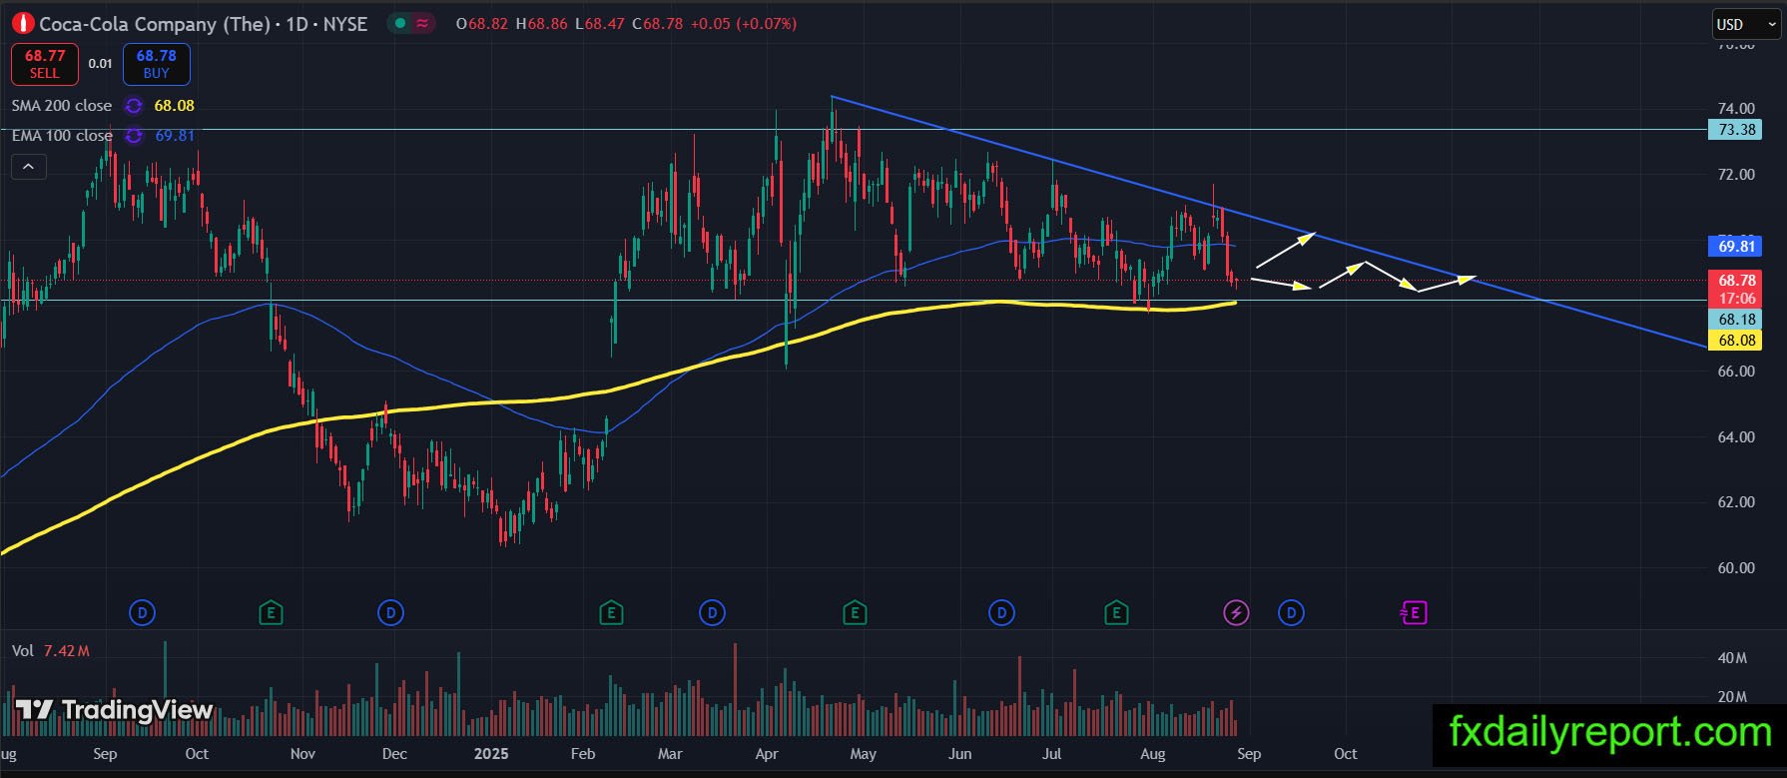Click the Coca-Cola logo icon
Screen dimensions: 1787x778
(x=22, y=23)
